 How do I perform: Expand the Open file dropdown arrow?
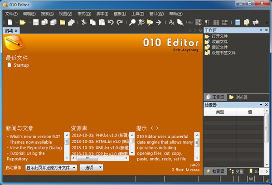click(x=29, y=22)
